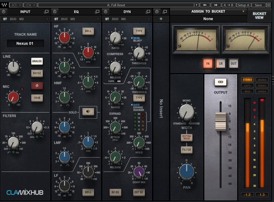Click the EQ section link icon beside MS
Viewport: 274px width, 202px height.
click(x=98, y=19)
